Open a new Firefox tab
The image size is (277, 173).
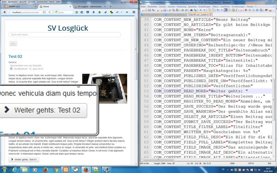point(110,7)
